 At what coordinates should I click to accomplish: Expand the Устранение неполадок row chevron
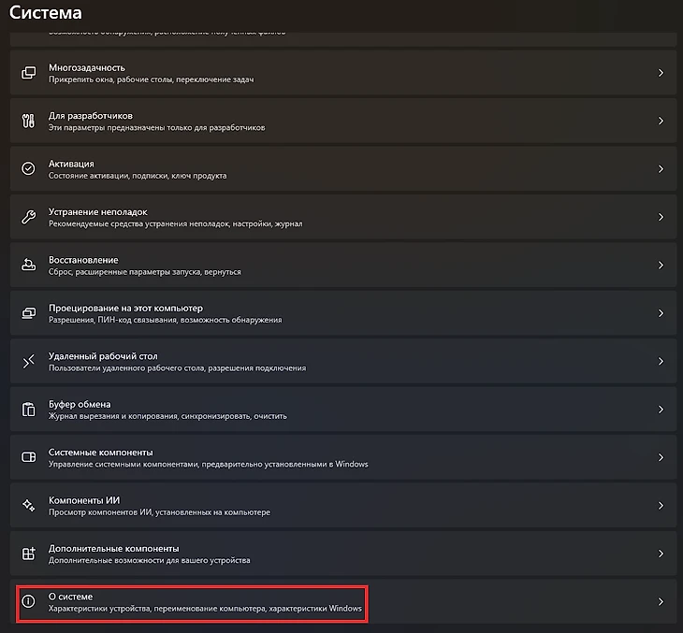pos(661,217)
